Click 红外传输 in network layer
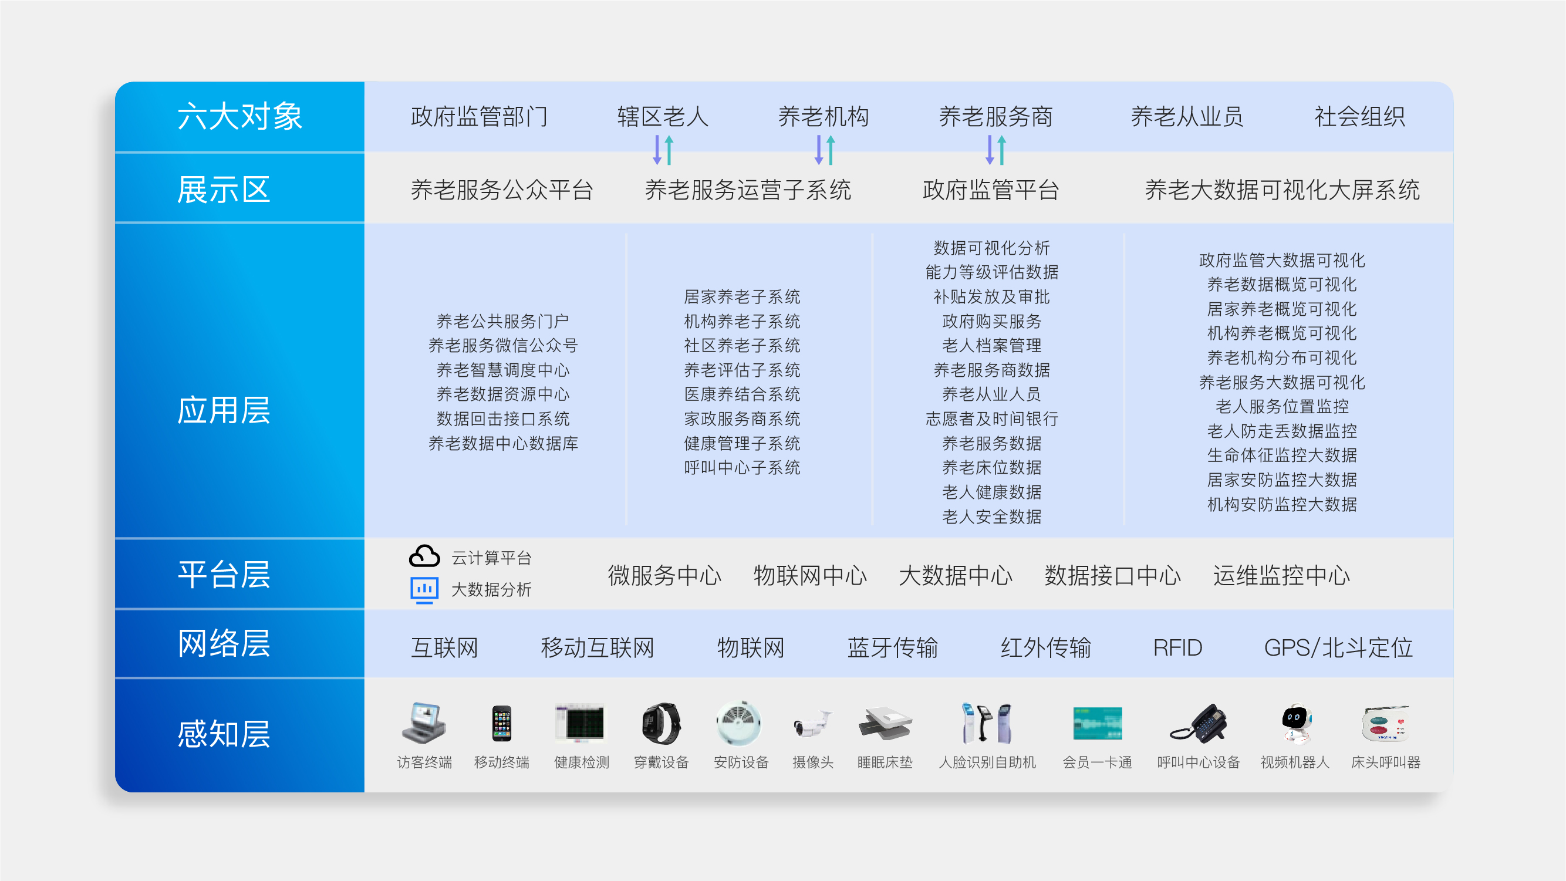 click(x=1045, y=647)
